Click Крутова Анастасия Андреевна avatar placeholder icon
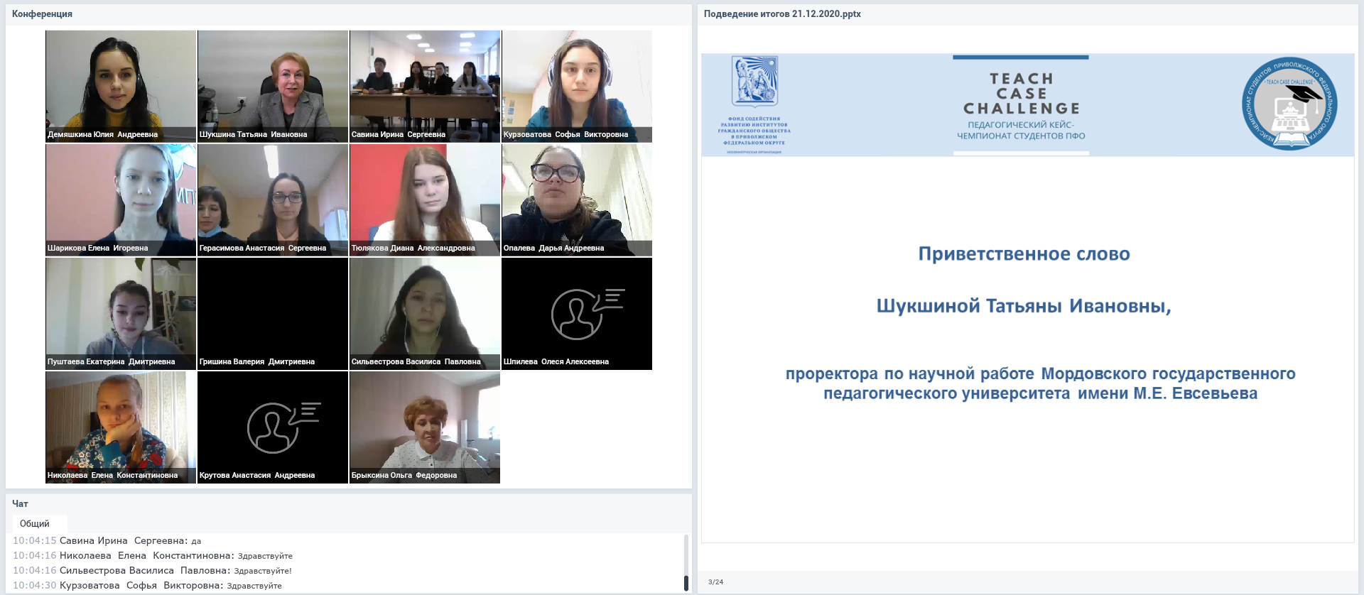Viewport: 1364px width, 595px height. pos(283,427)
